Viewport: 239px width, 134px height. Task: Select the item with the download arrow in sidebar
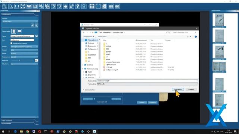tap(90, 43)
